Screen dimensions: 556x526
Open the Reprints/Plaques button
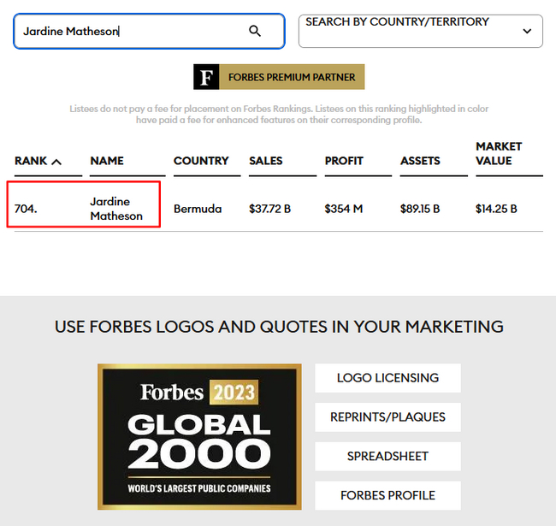388,417
